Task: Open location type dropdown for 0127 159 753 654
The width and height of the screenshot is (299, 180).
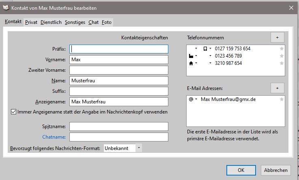Action: coord(196,49)
